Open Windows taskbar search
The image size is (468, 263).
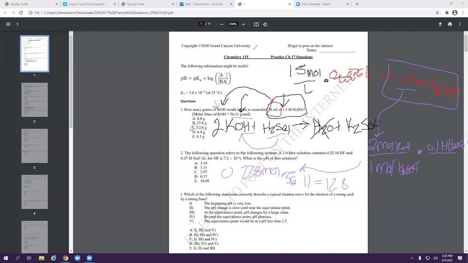point(18,258)
